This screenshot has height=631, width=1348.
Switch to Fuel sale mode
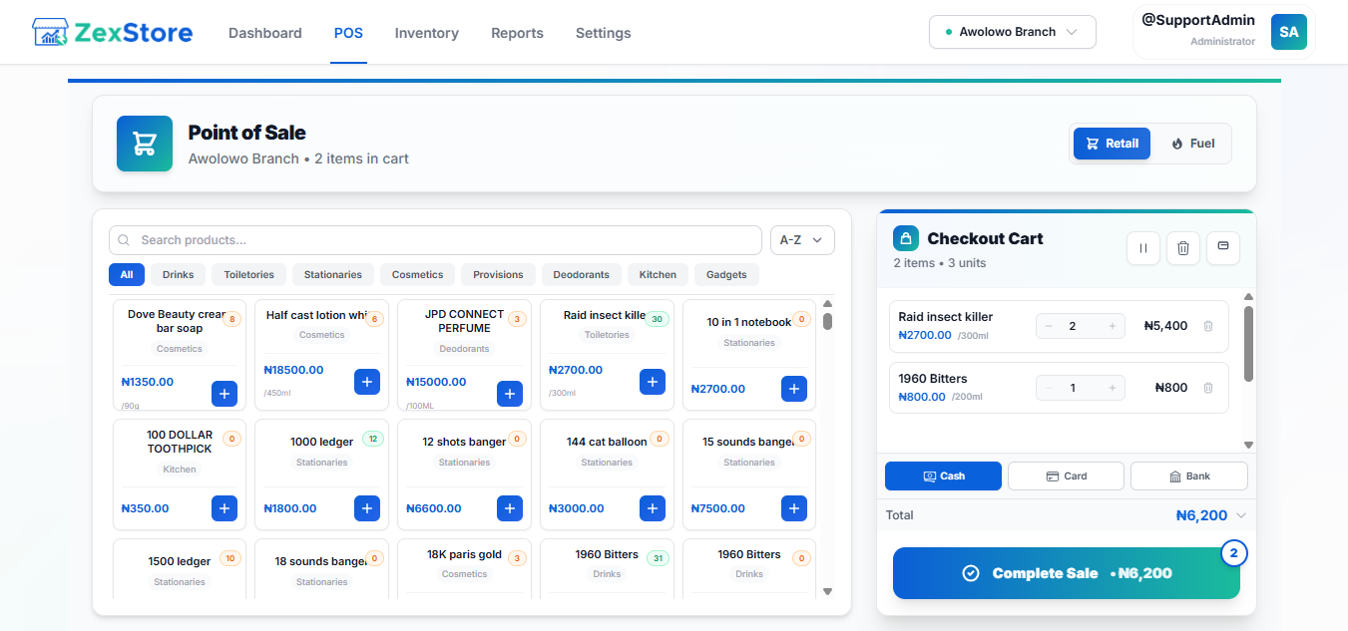1192,144
